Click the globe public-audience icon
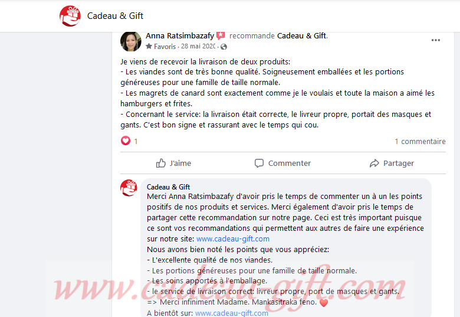Screen dimensions: 460x317 click(x=224, y=47)
